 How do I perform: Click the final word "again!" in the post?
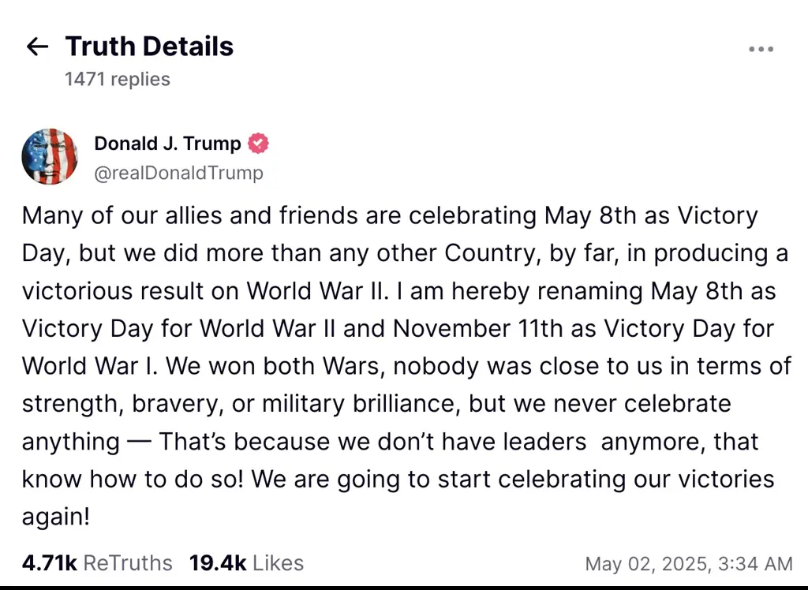(56, 517)
